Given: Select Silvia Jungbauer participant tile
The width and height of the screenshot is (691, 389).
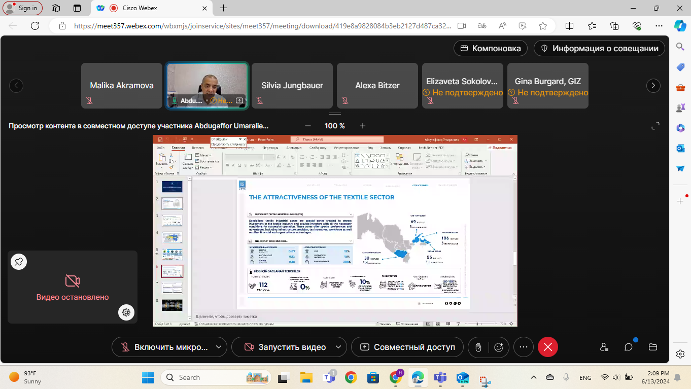Looking at the screenshot, I should click(x=292, y=85).
